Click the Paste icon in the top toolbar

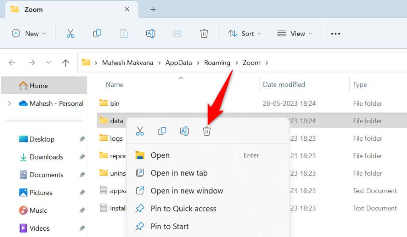point(124,33)
